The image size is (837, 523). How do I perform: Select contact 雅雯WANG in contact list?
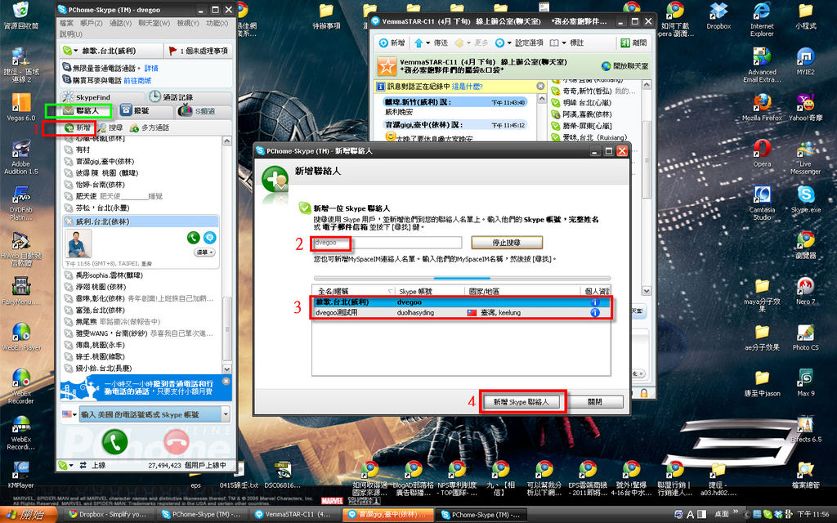142,333
